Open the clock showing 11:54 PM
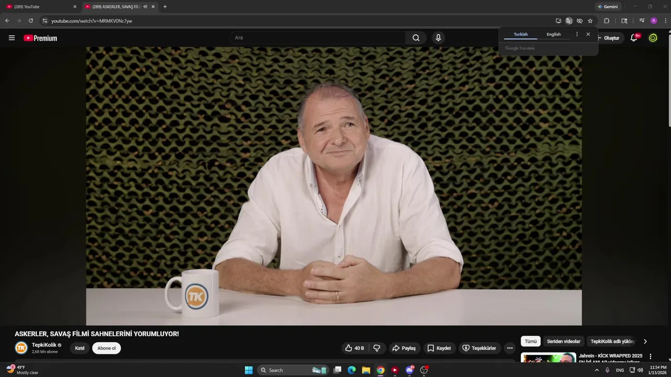671x377 pixels. coord(657,370)
